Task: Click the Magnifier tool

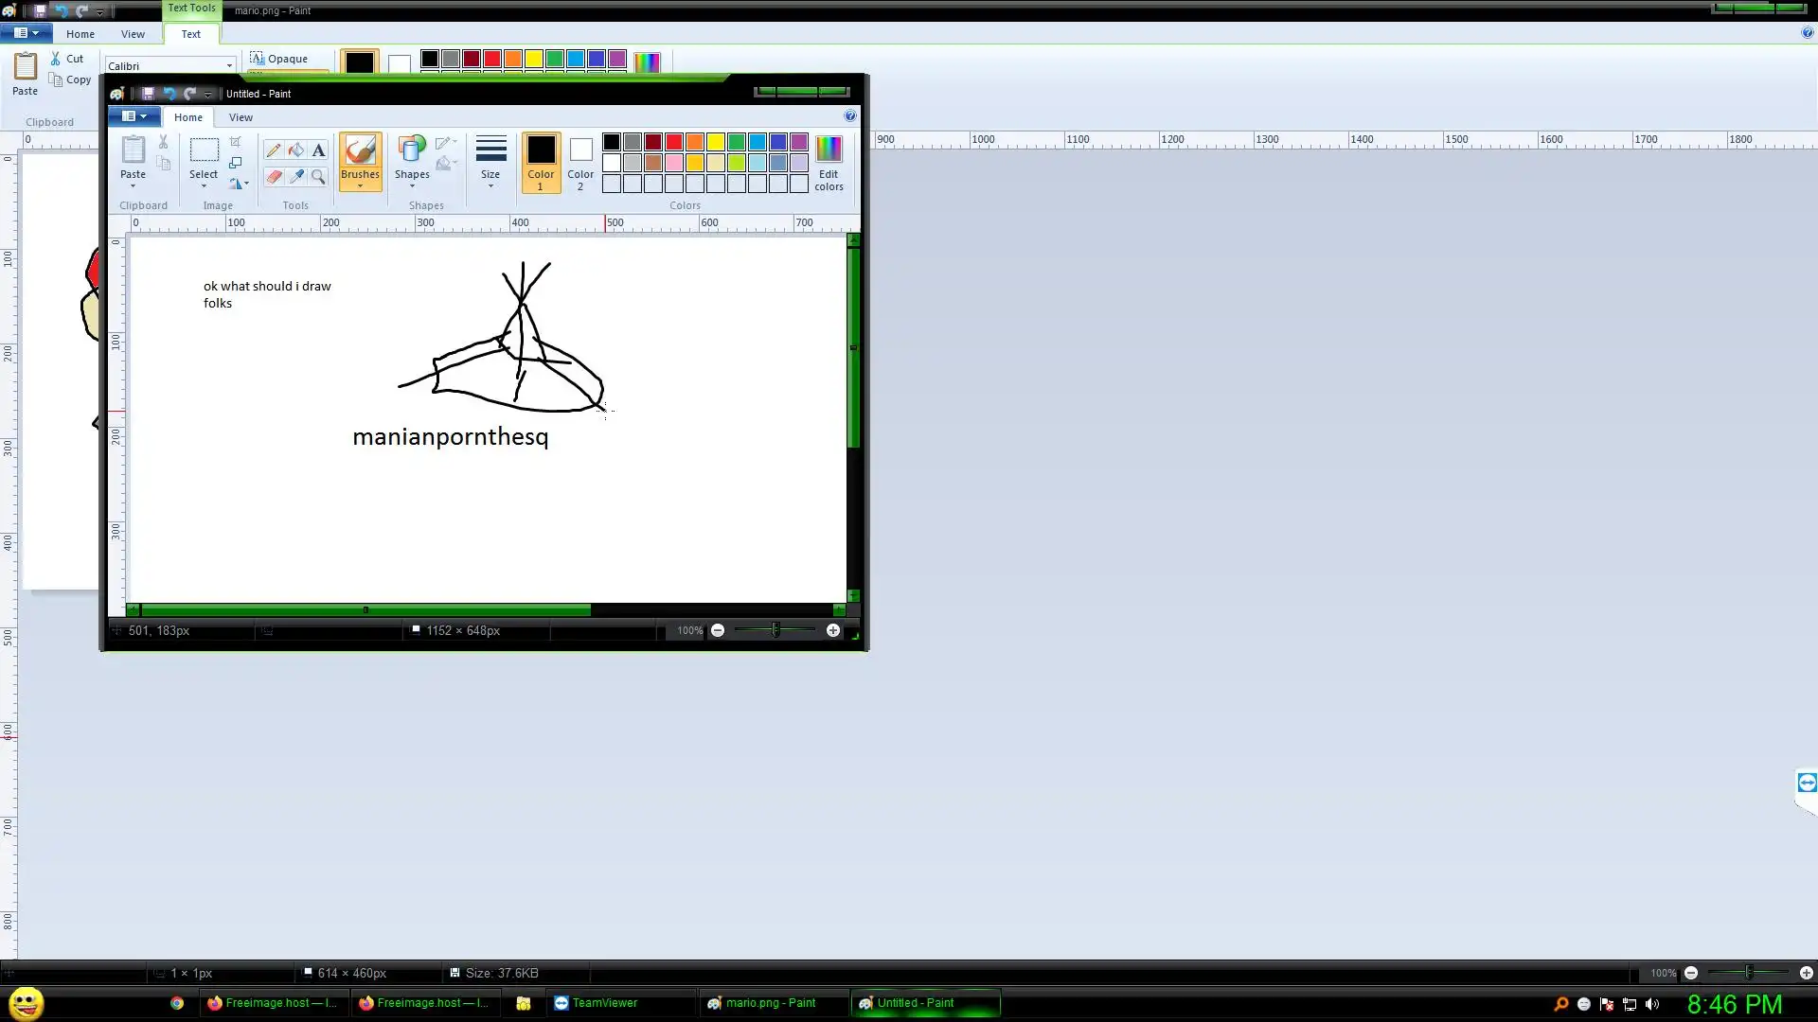Action: click(318, 176)
